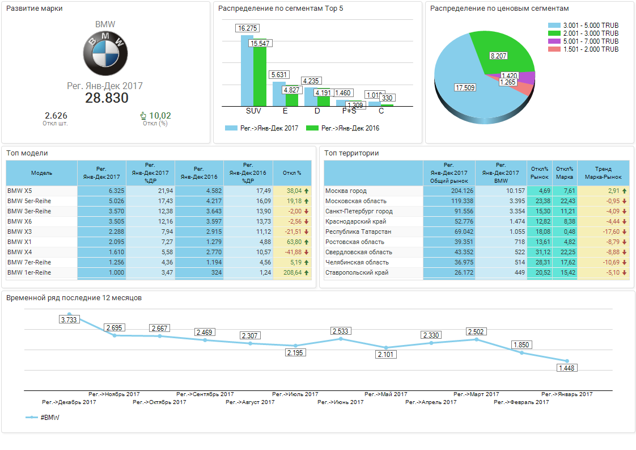Click the down arrow in BMW X6 row
636x450 pixels.
307,221
